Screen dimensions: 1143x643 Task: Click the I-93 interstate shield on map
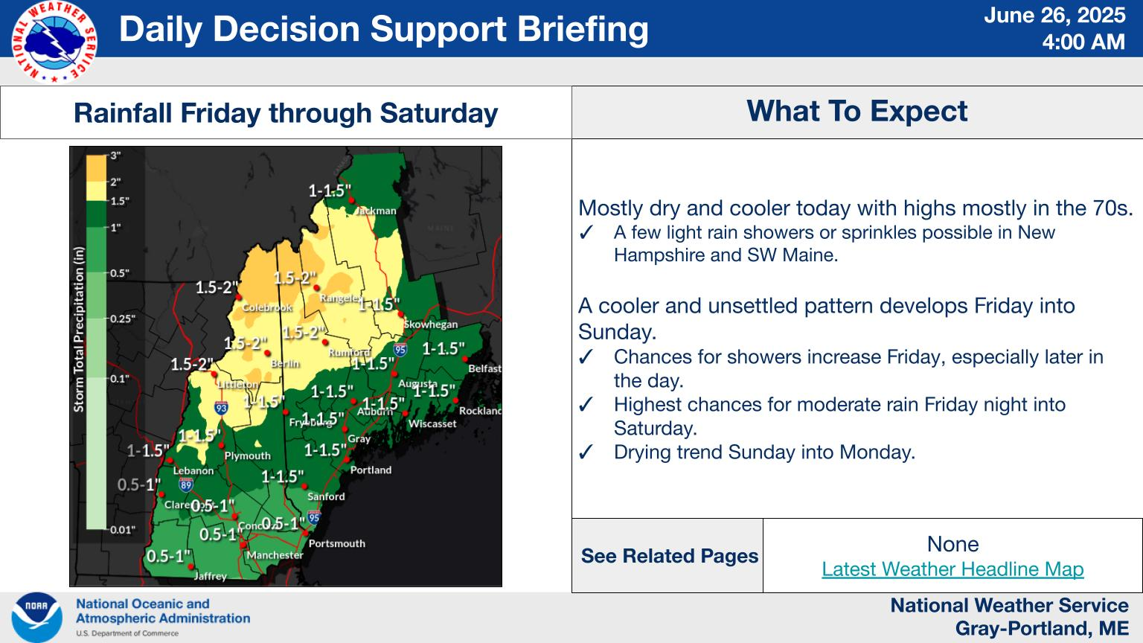point(221,407)
